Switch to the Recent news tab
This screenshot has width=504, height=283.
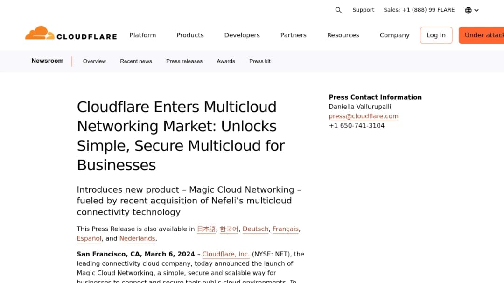tap(136, 61)
